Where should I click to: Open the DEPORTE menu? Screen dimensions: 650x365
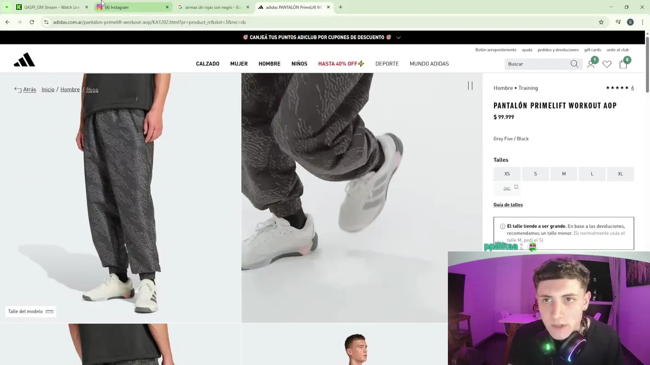click(x=387, y=64)
